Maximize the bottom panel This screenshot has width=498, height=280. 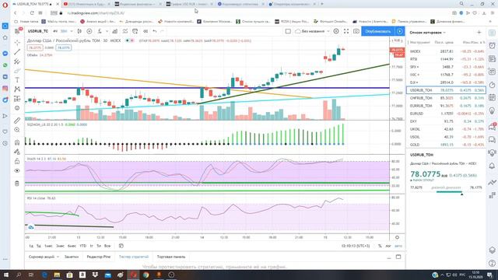point(398,257)
